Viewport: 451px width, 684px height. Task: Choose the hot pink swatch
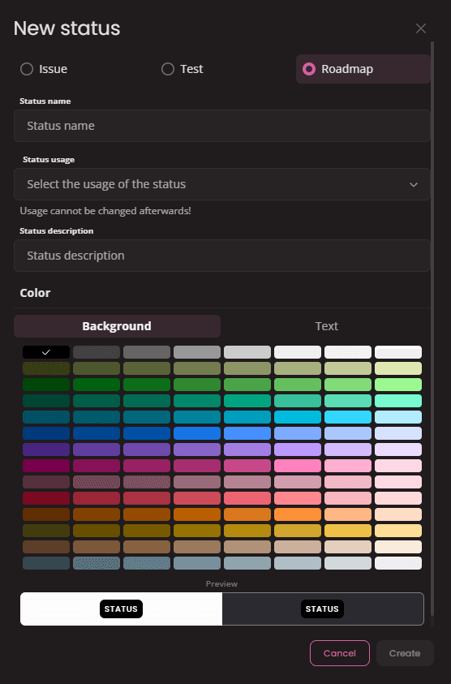click(x=298, y=466)
